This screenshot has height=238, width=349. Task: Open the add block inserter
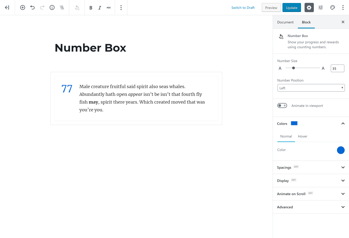[23, 8]
